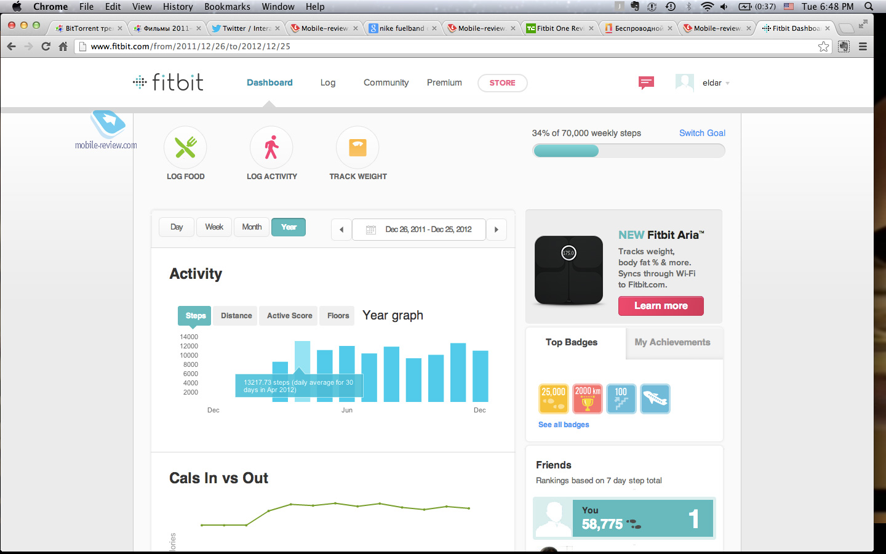This screenshot has width=886, height=554.
Task: Bookmark the page with star icon
Action: 823,46
